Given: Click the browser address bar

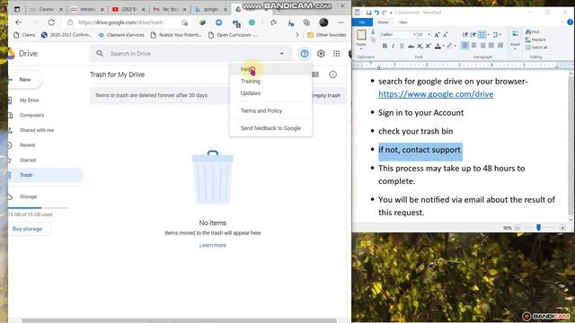Looking at the screenshot, I should (127, 22).
